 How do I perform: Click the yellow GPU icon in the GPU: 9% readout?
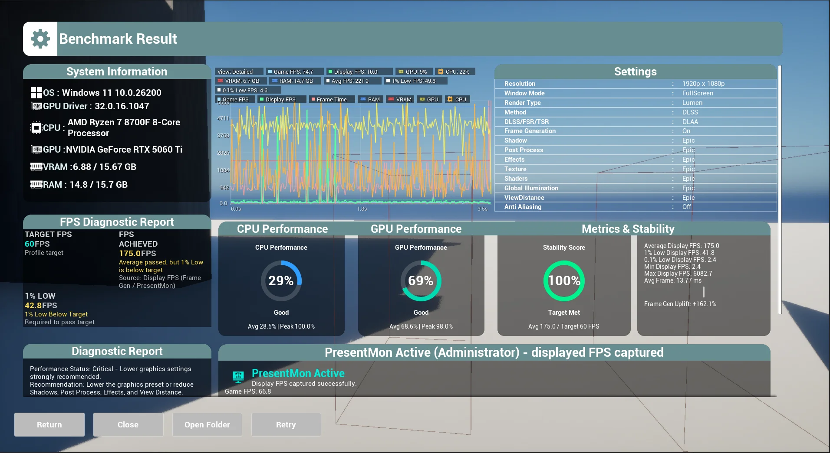coord(401,72)
